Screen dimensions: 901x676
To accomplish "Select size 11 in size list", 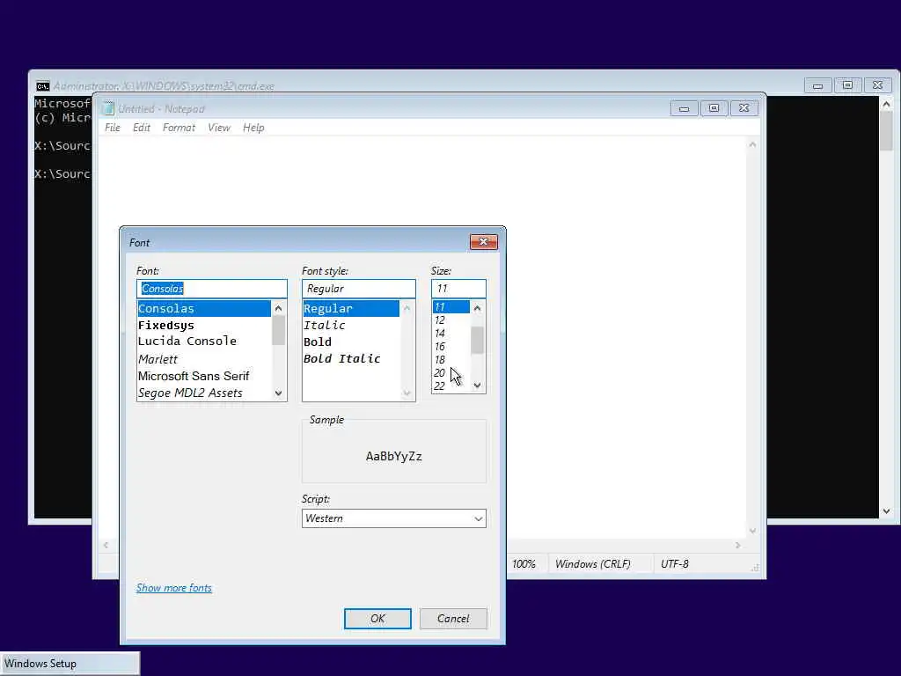I will 451,307.
